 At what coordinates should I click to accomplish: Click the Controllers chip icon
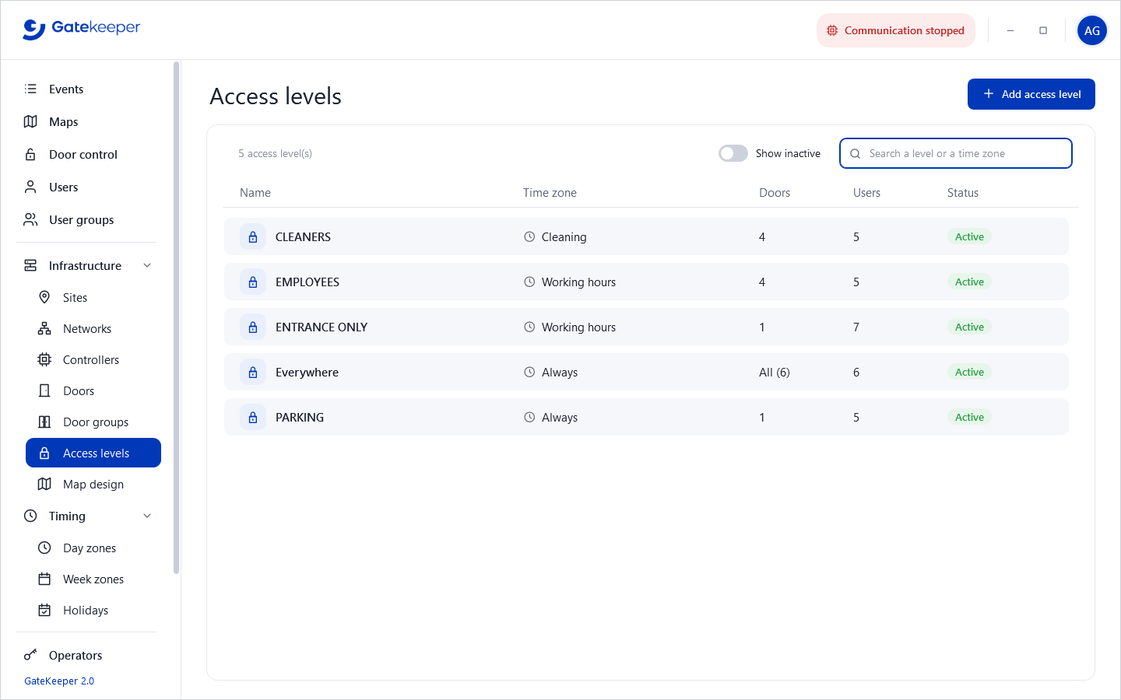pos(44,359)
